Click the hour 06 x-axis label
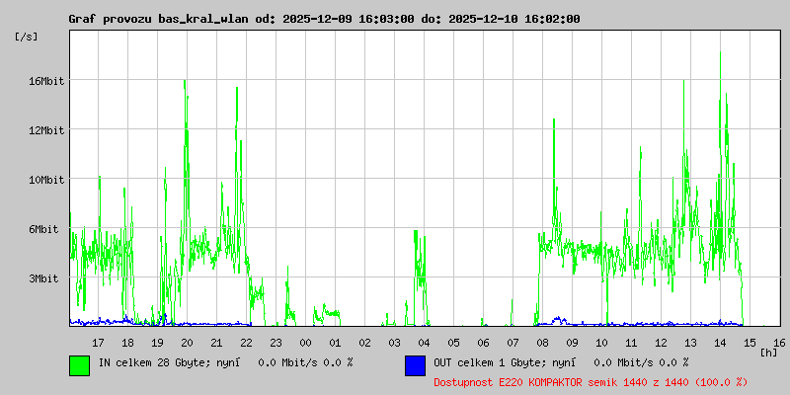Viewport: 790px width, 395px height. tap(483, 343)
